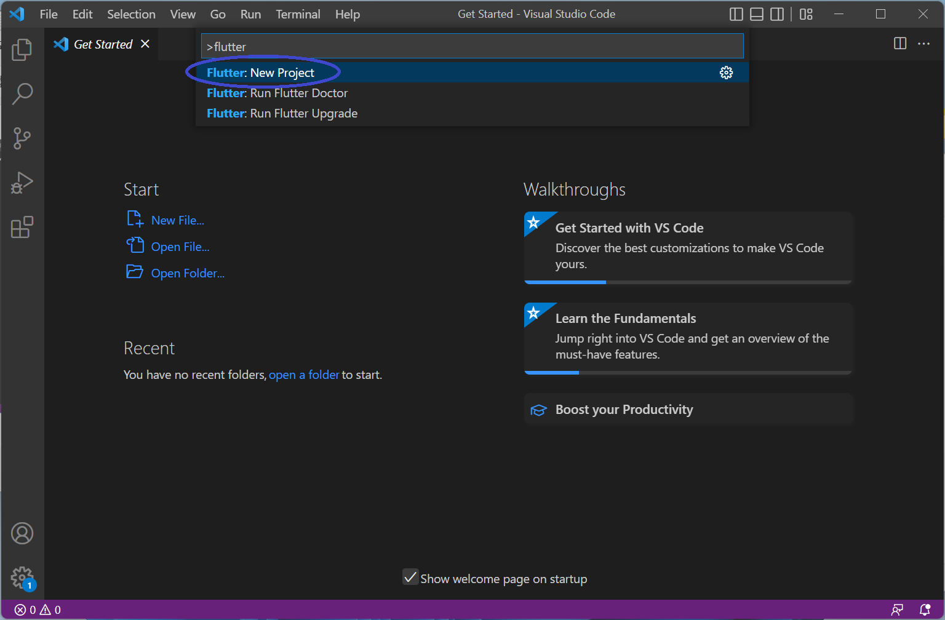This screenshot has height=620, width=945.
Task: Close the Get Started tab
Action: [145, 44]
